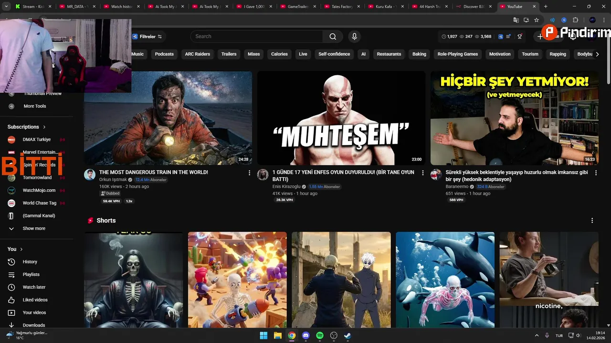Click the translate page icon in address bar

point(516,20)
